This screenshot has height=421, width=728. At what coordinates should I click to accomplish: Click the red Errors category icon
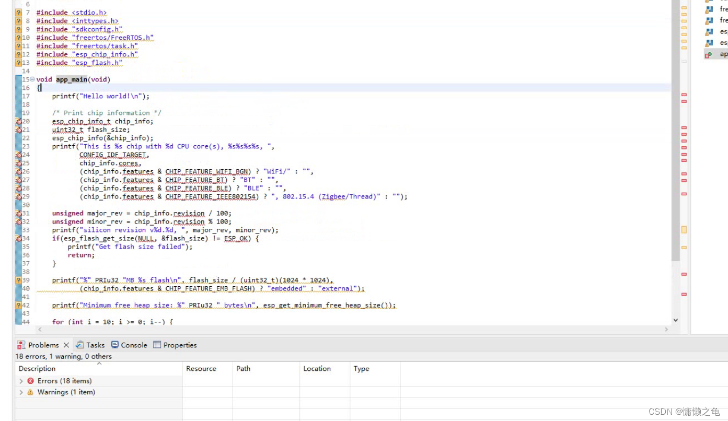pos(30,381)
